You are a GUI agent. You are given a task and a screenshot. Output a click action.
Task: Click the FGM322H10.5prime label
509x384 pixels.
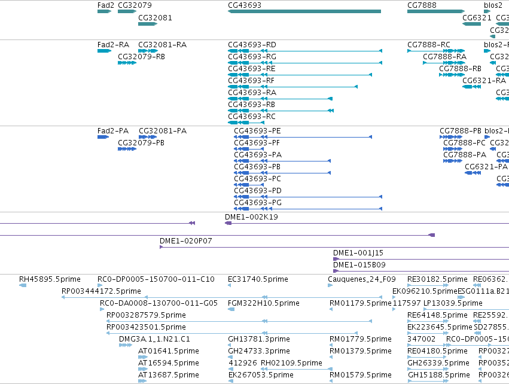click(264, 303)
